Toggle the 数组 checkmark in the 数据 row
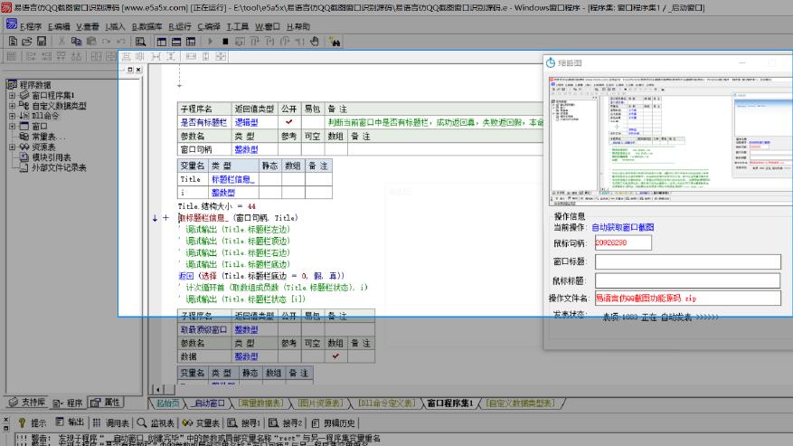793x446 pixels. tap(335, 356)
